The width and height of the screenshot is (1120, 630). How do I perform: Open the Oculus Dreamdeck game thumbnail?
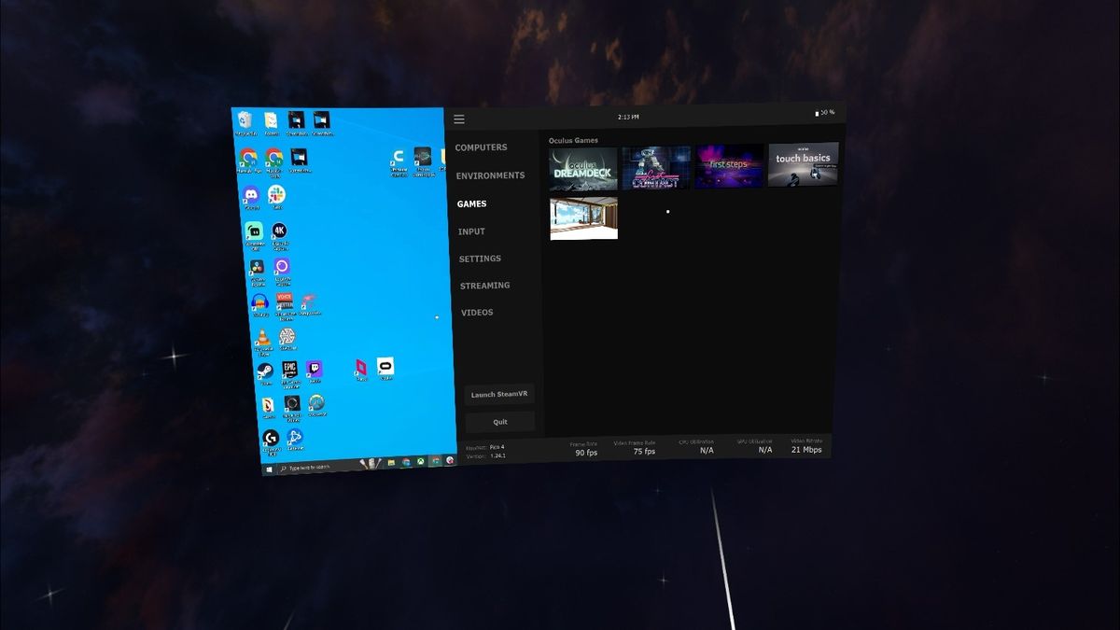pyautogui.click(x=584, y=165)
